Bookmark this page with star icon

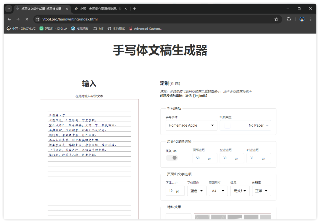click(276, 19)
